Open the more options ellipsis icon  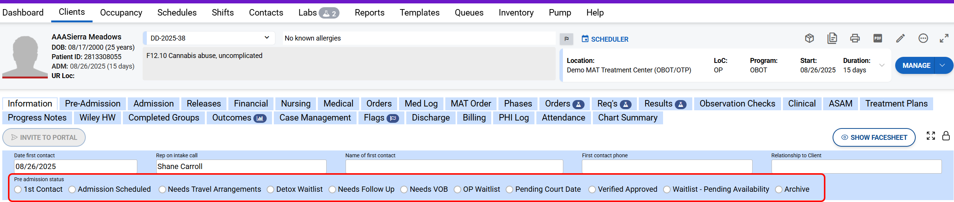(923, 38)
